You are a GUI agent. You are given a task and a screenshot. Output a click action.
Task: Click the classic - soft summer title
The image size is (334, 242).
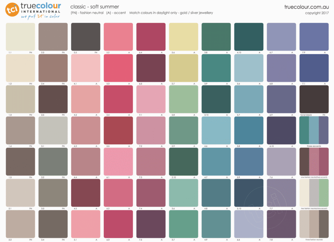[x=95, y=7]
